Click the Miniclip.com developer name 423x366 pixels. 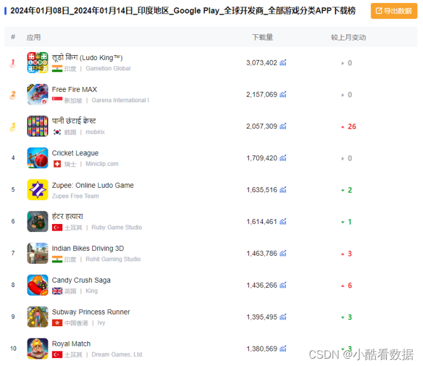(x=102, y=164)
